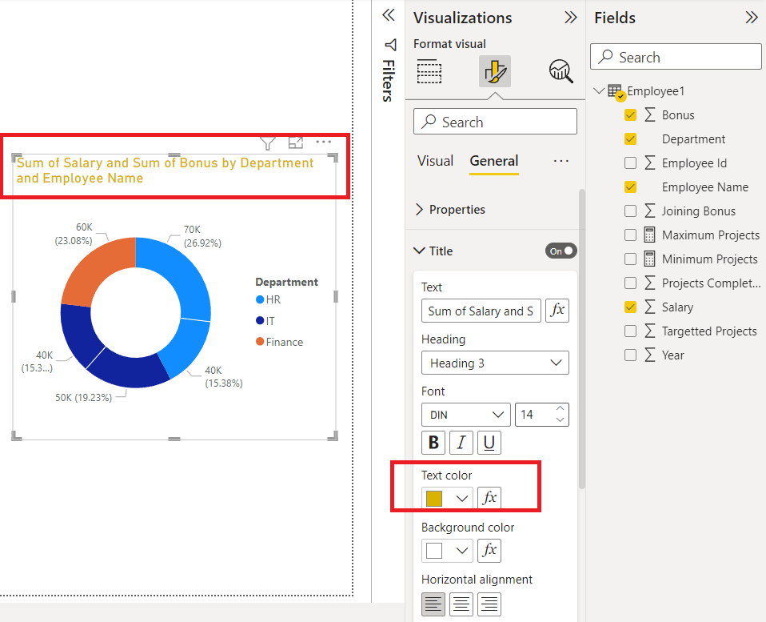Check the Year field checkbox

630,355
